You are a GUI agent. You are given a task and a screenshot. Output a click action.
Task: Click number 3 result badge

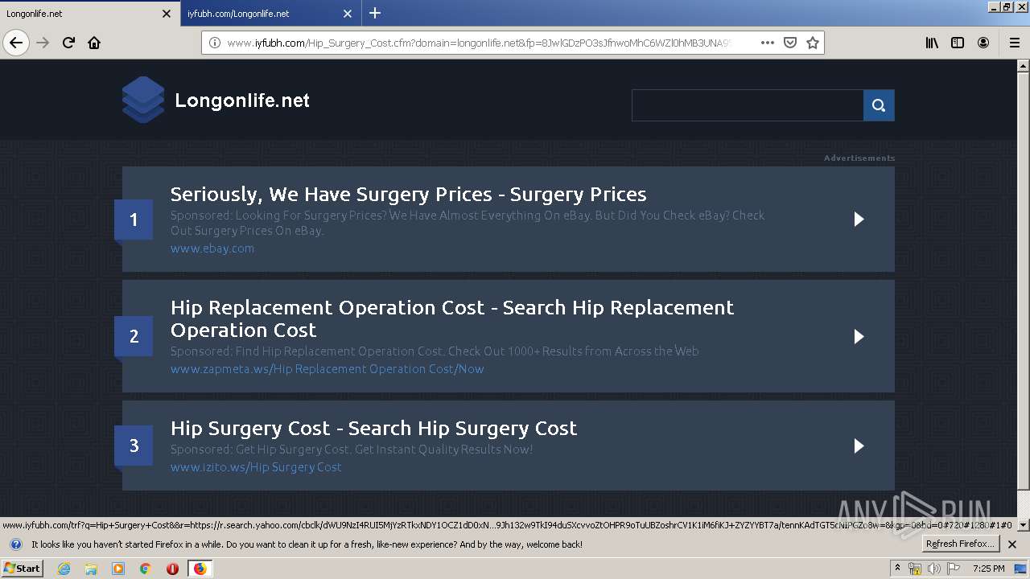coord(134,446)
